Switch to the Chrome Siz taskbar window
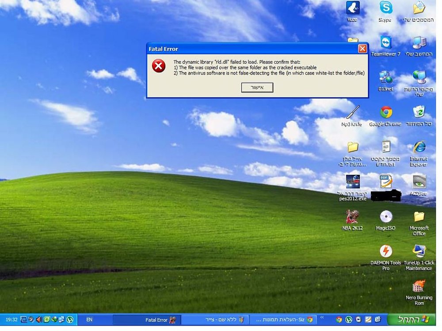 [x=283, y=320]
